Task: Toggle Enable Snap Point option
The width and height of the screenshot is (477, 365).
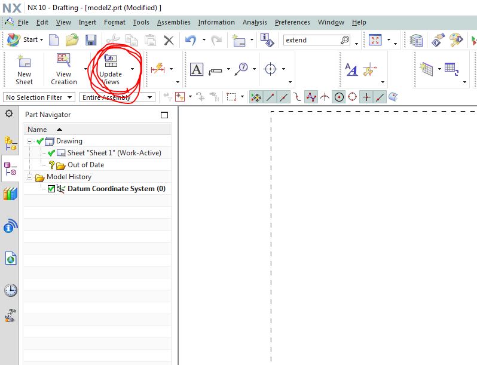Action: (x=256, y=97)
